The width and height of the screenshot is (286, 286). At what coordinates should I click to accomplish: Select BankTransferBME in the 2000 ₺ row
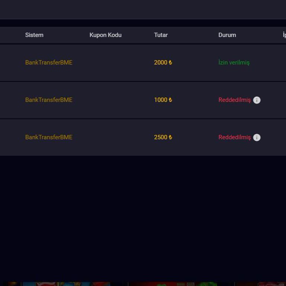49,63
